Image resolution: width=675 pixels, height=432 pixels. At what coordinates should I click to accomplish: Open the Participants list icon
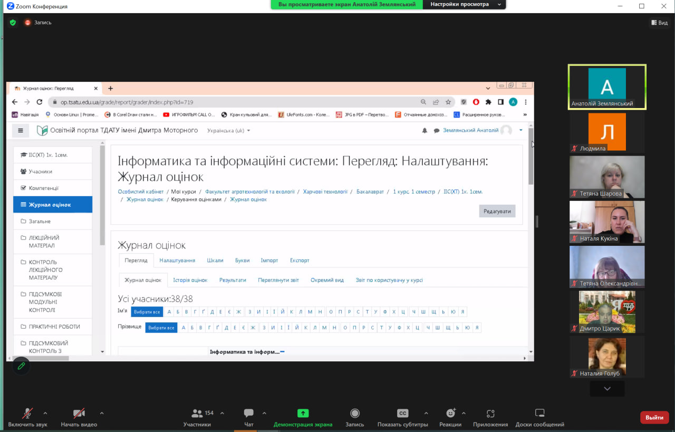(197, 414)
